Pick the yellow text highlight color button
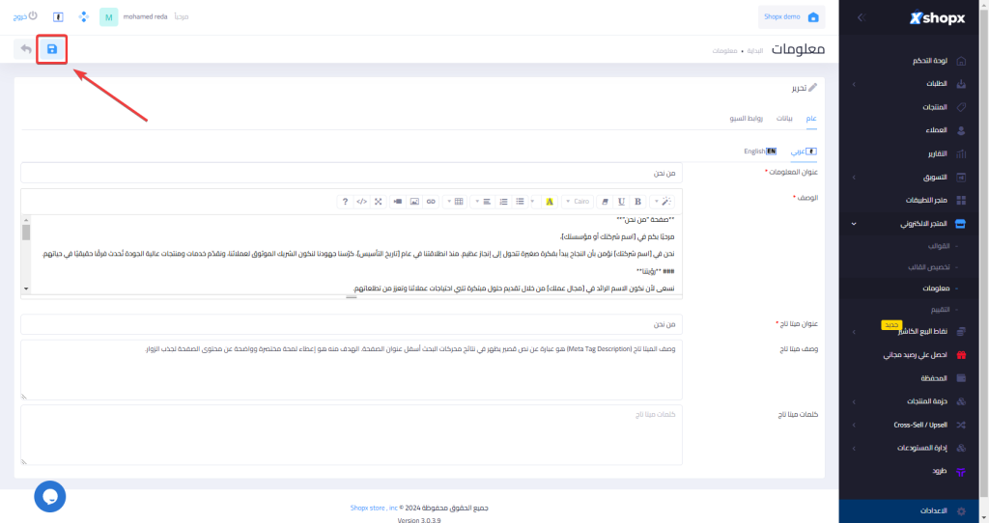The image size is (989, 523). tap(550, 201)
